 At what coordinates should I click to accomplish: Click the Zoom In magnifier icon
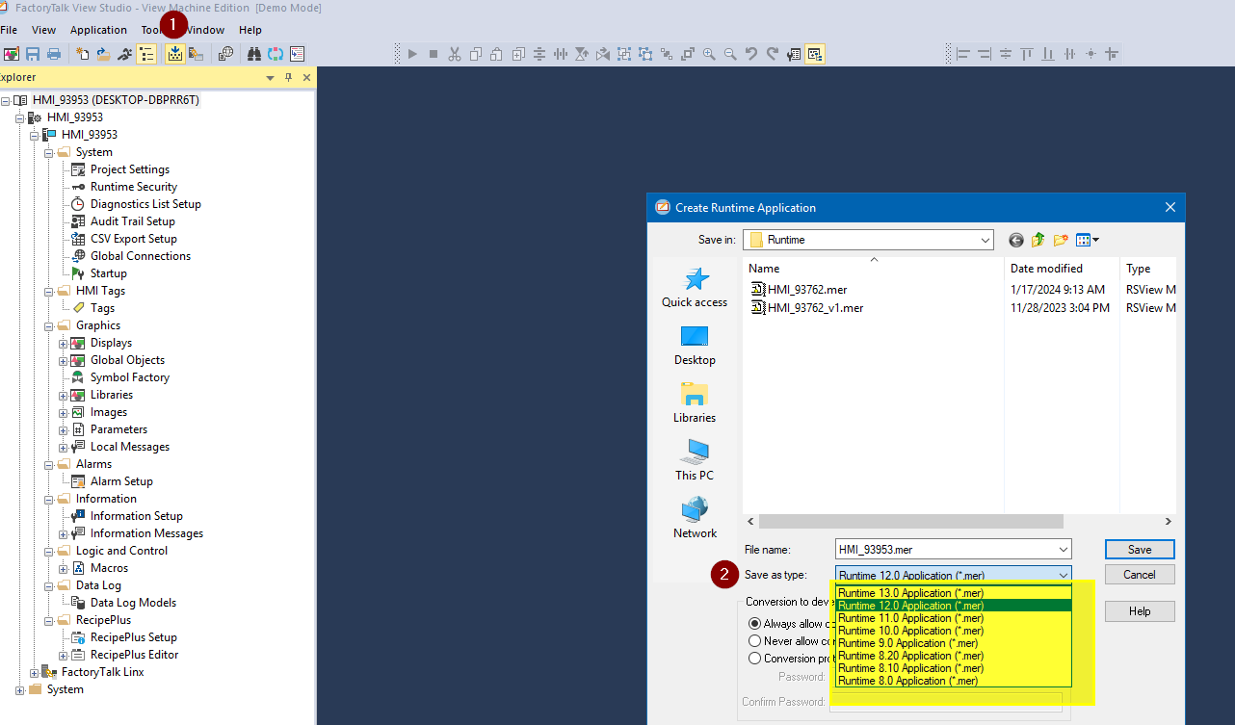(709, 54)
